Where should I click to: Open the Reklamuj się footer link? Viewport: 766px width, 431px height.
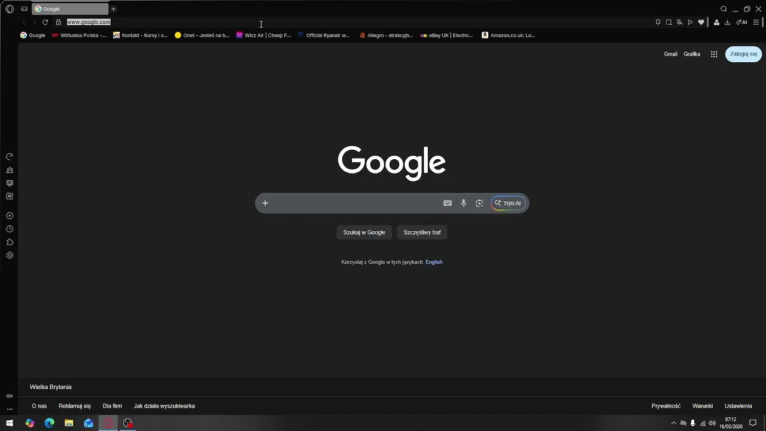[75, 406]
